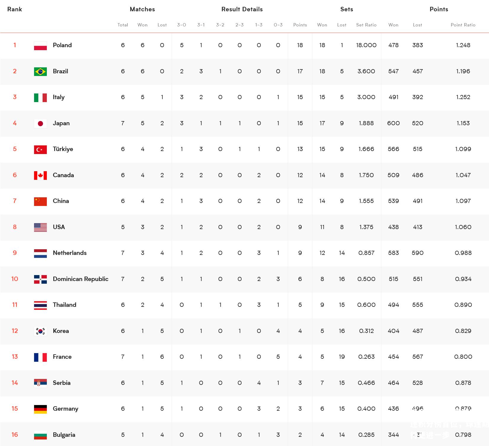Click the Germany flag icon
Screen dimensions: 489x446
40,409
